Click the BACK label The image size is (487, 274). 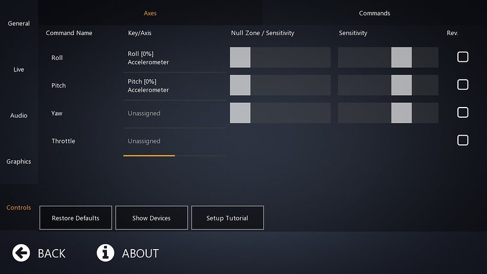pos(52,254)
